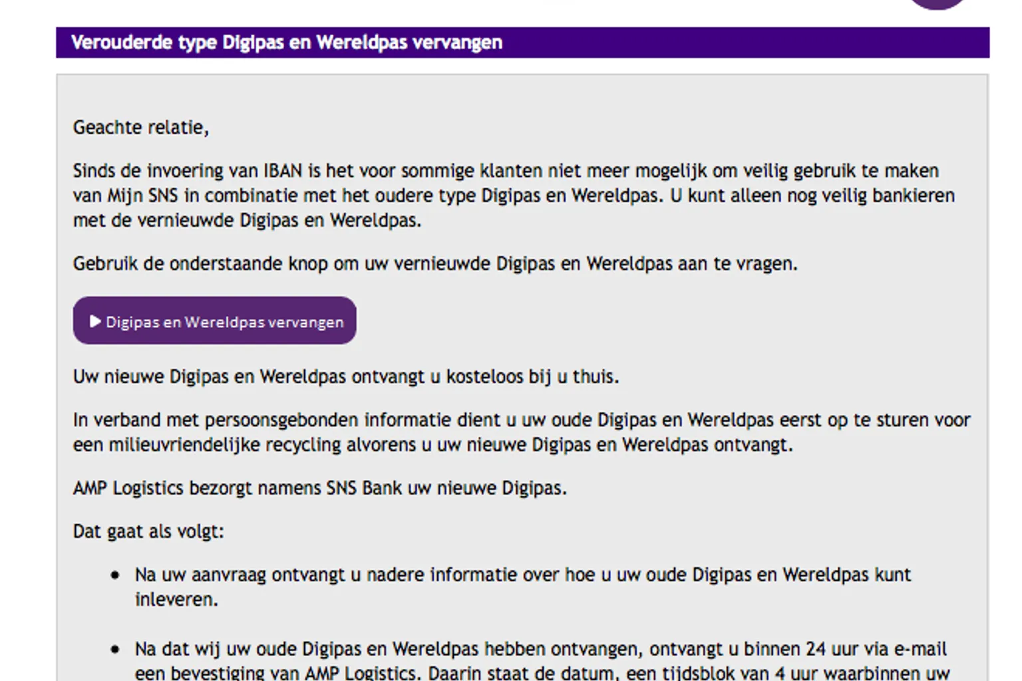1022x681 pixels.
Task: Click the "Digipas en Wereldpas vervangen" button
Action: (x=214, y=321)
